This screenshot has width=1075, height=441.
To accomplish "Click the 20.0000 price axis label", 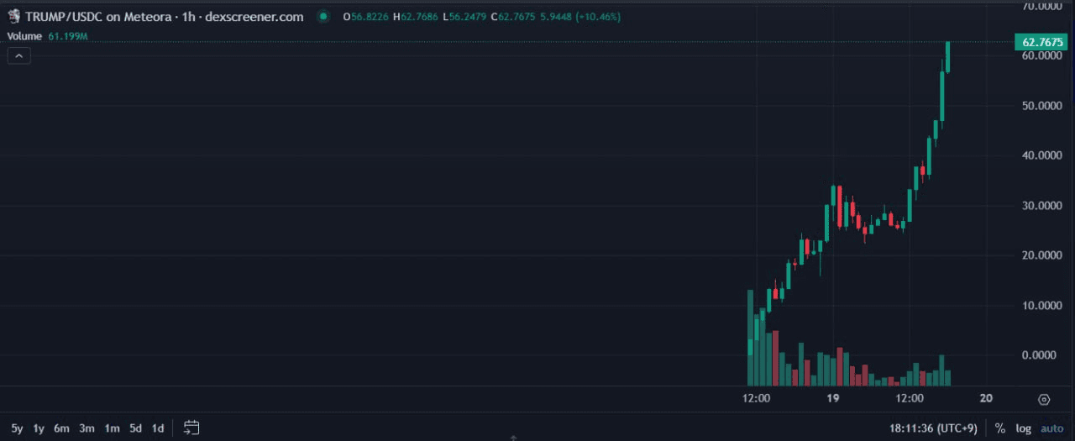I will click(1044, 255).
